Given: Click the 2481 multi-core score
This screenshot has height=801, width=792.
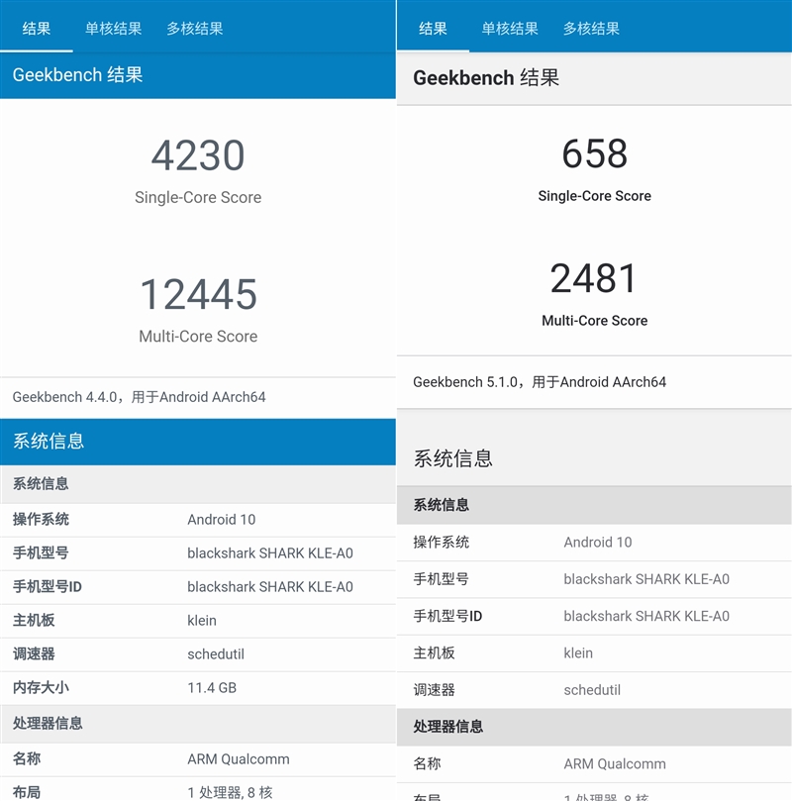Looking at the screenshot, I should 594,278.
